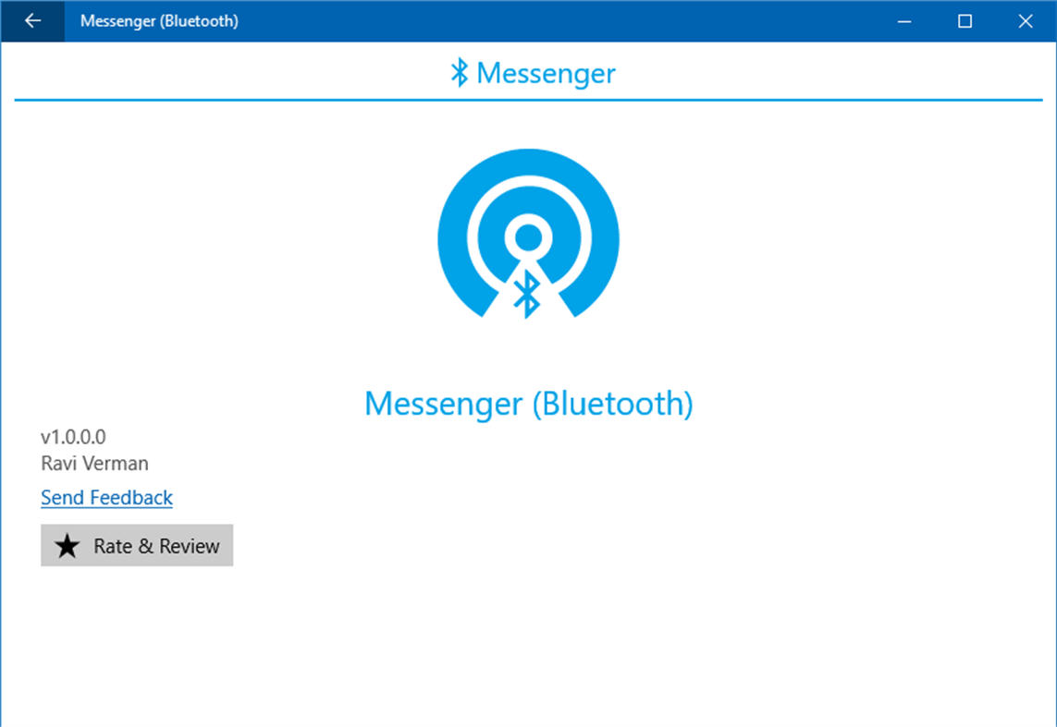Click the star icon in Rate & Review
Image resolution: width=1057 pixels, height=727 pixels.
(68, 545)
